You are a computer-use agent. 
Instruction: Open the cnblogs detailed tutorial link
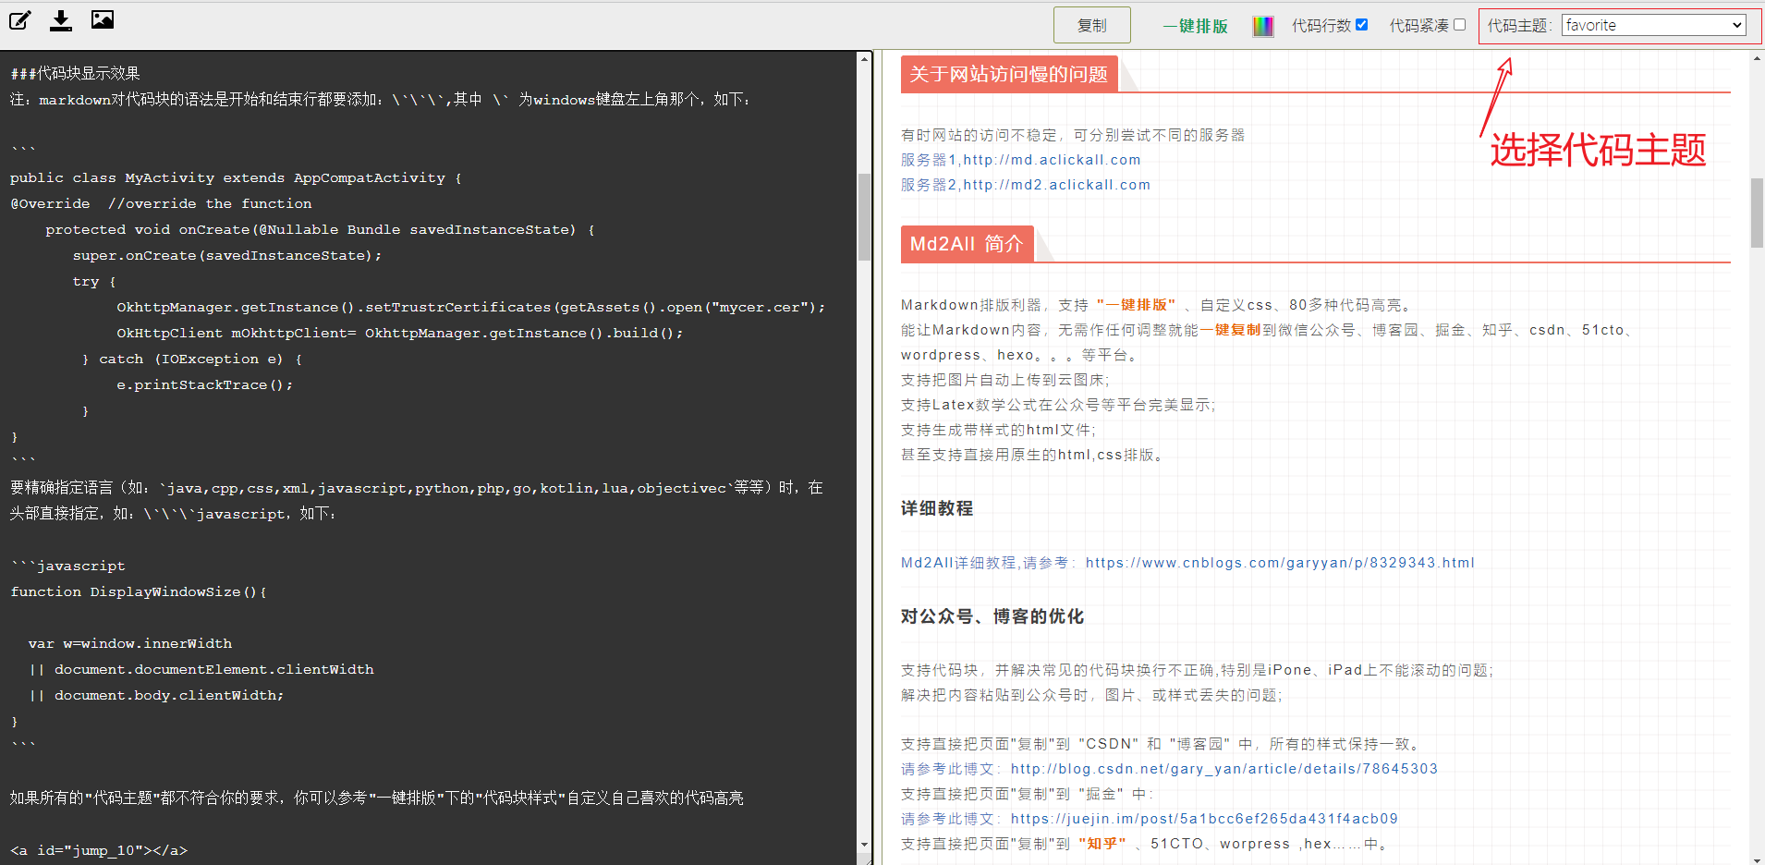click(x=1280, y=563)
